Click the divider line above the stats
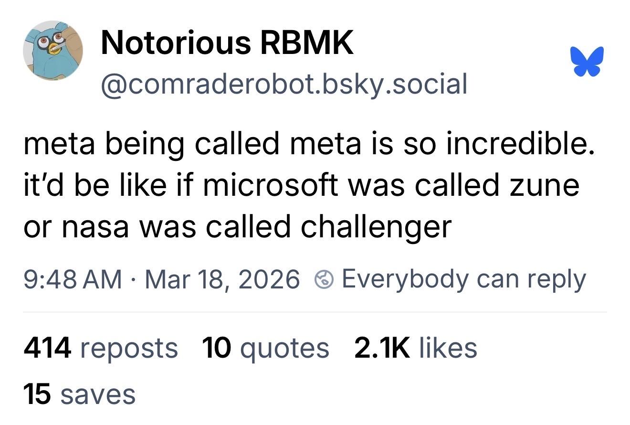 [315, 312]
